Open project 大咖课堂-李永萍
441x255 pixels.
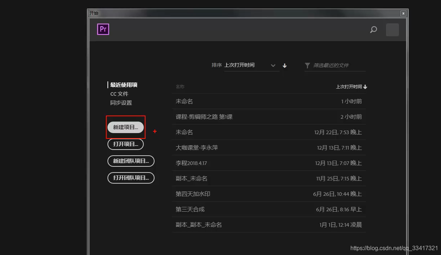269,148
